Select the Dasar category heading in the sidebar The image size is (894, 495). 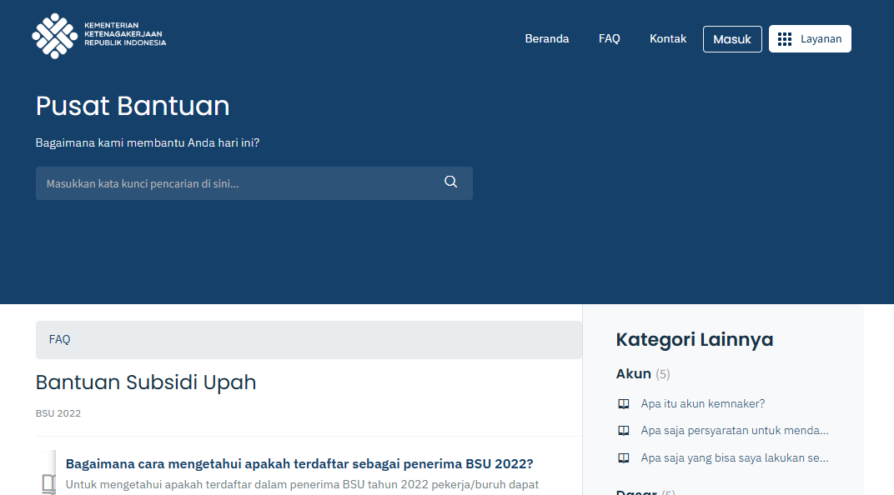pos(635,492)
